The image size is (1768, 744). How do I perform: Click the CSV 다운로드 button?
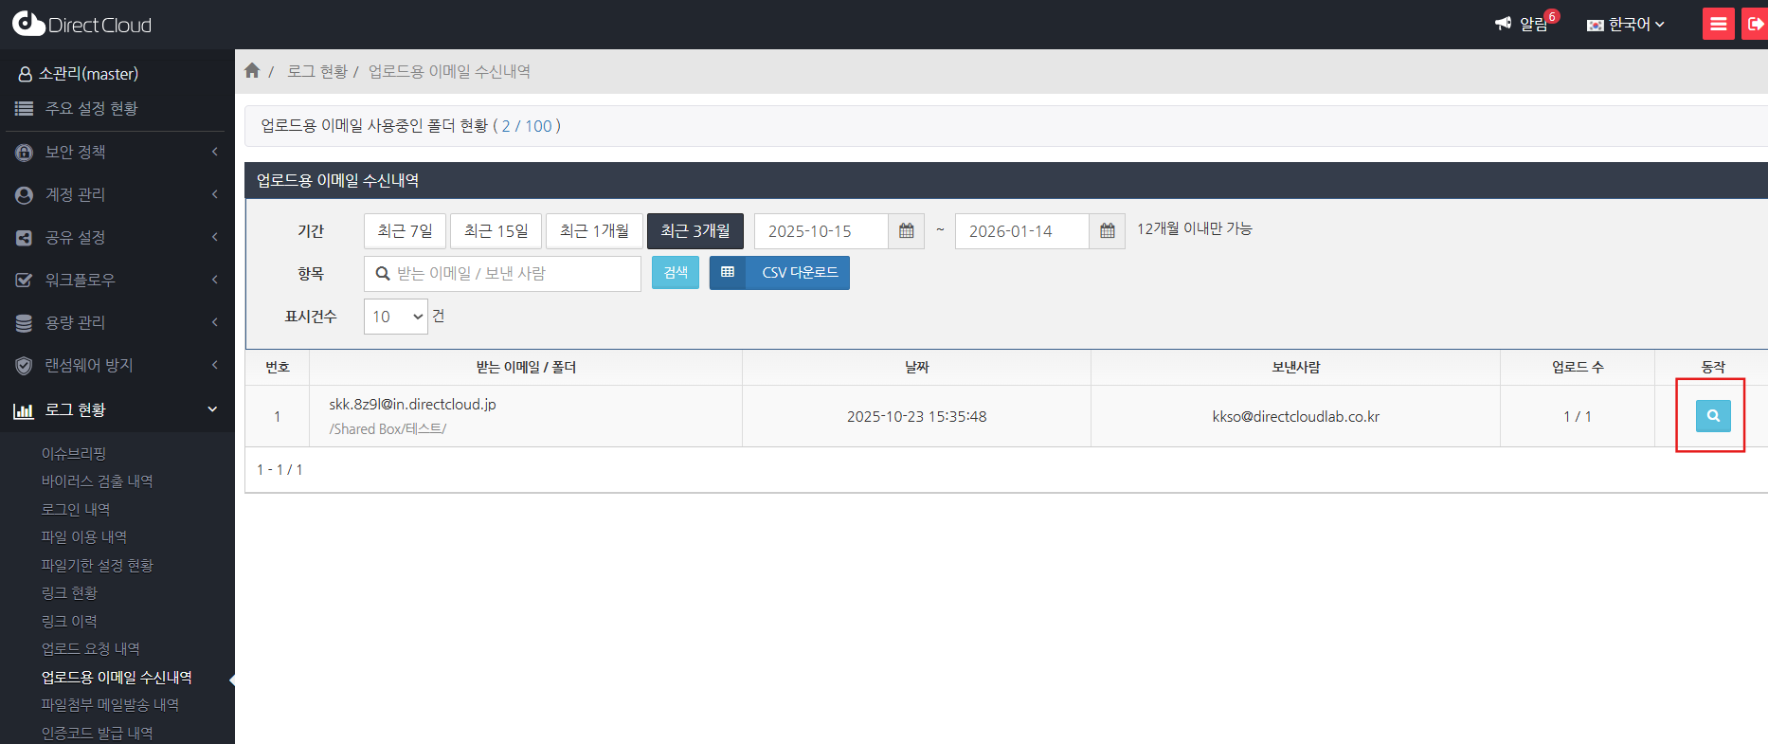coord(780,273)
